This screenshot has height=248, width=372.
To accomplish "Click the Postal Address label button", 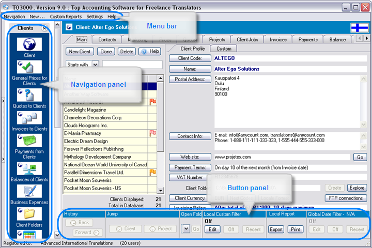I will (x=190, y=79).
